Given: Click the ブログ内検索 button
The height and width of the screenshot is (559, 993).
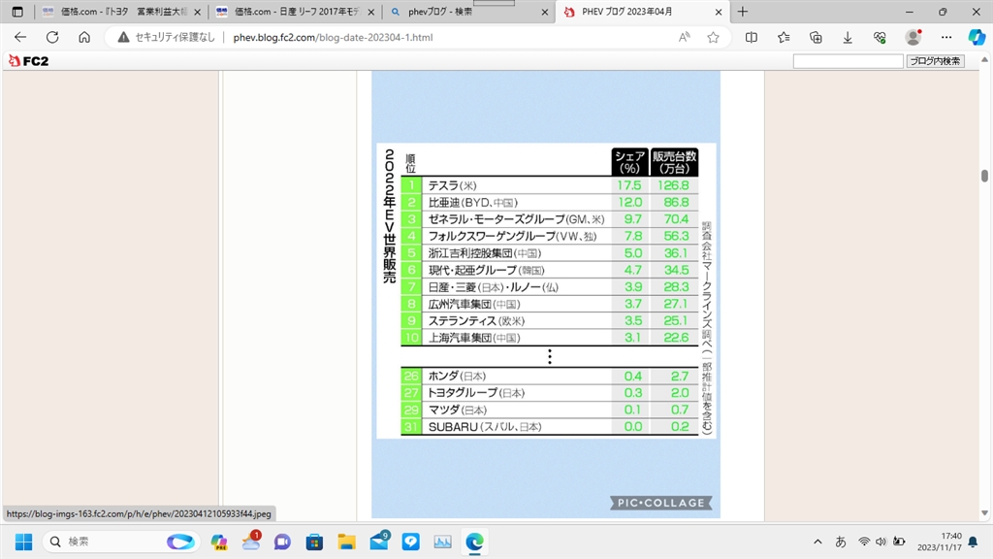Looking at the screenshot, I should [936, 61].
